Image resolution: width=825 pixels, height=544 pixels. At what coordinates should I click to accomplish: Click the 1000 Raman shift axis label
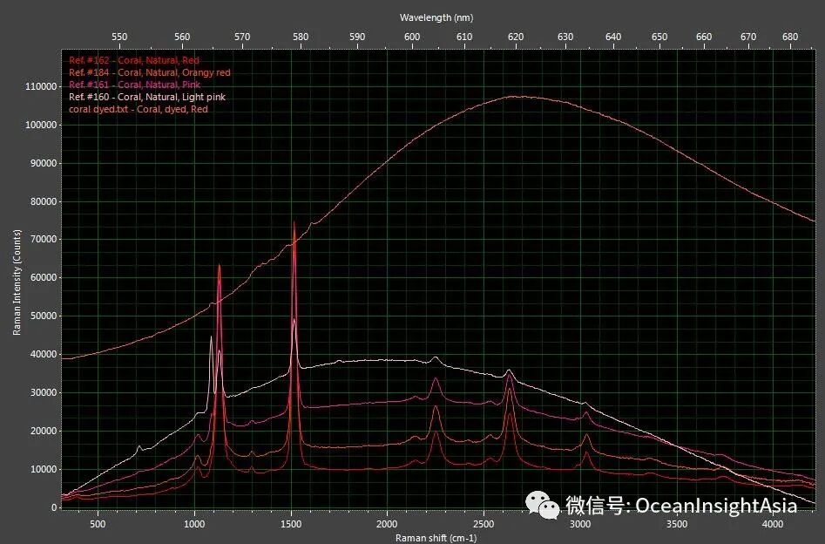(194, 524)
